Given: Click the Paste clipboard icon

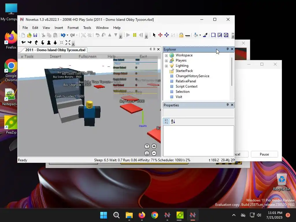Looking at the screenshot, I should pyautogui.click(x=55, y=35).
